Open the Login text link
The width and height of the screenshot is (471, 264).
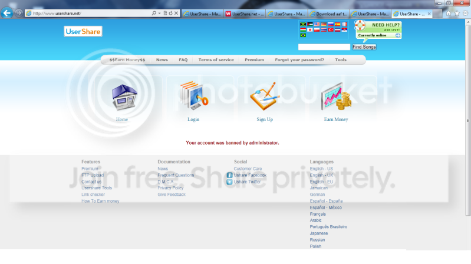tap(193, 119)
